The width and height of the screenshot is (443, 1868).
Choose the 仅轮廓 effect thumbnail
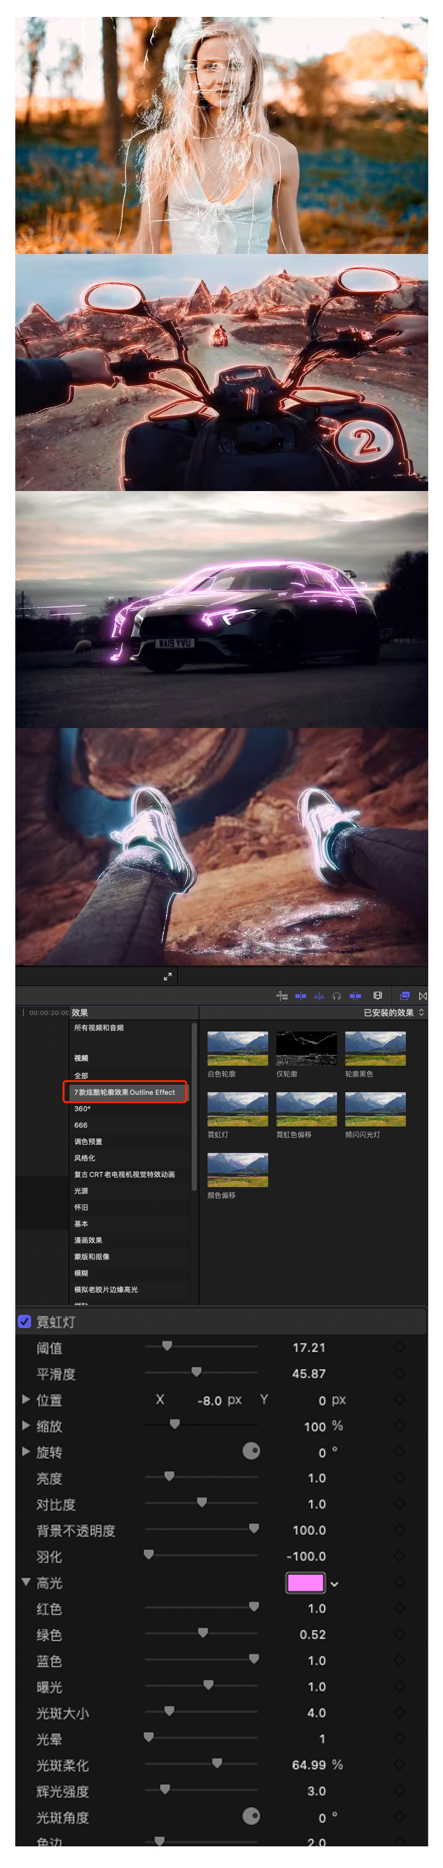[x=306, y=1049]
